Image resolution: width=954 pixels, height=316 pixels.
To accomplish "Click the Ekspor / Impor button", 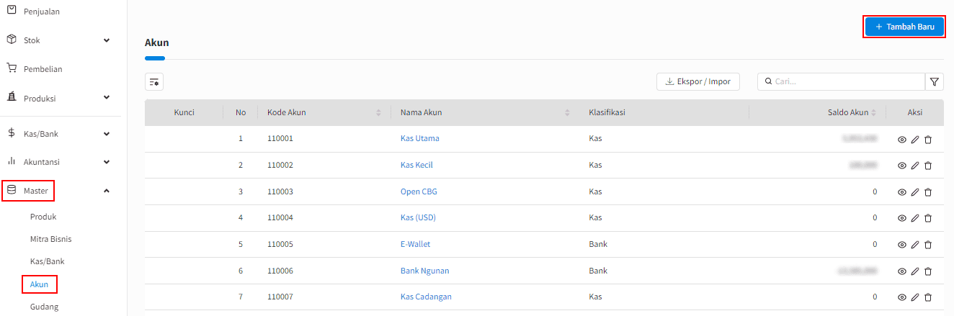I will pyautogui.click(x=697, y=82).
